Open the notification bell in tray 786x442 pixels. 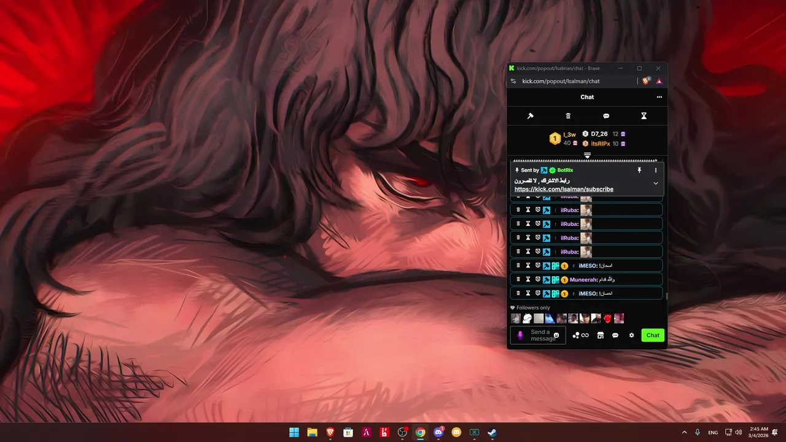click(775, 432)
